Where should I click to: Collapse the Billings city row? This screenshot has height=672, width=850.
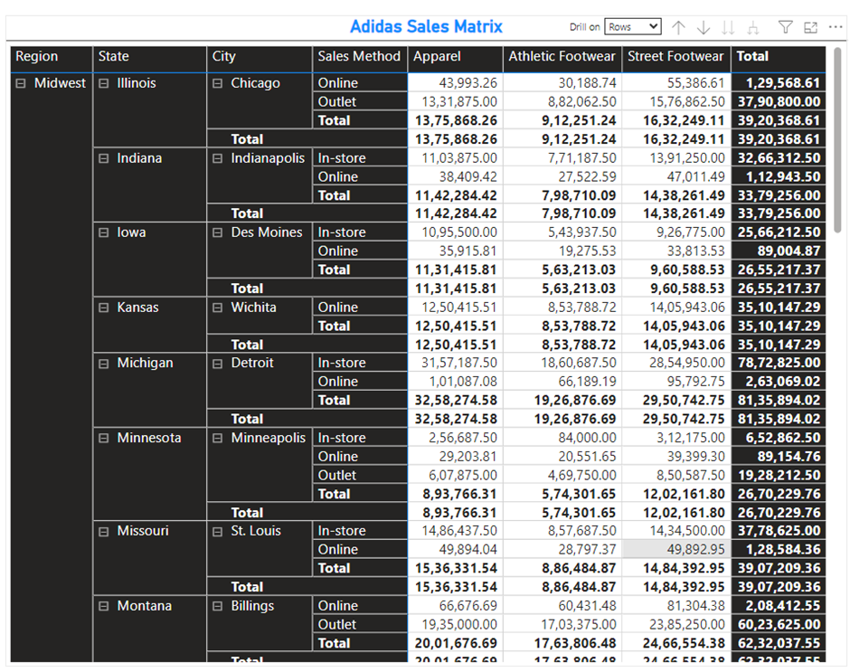[217, 606]
